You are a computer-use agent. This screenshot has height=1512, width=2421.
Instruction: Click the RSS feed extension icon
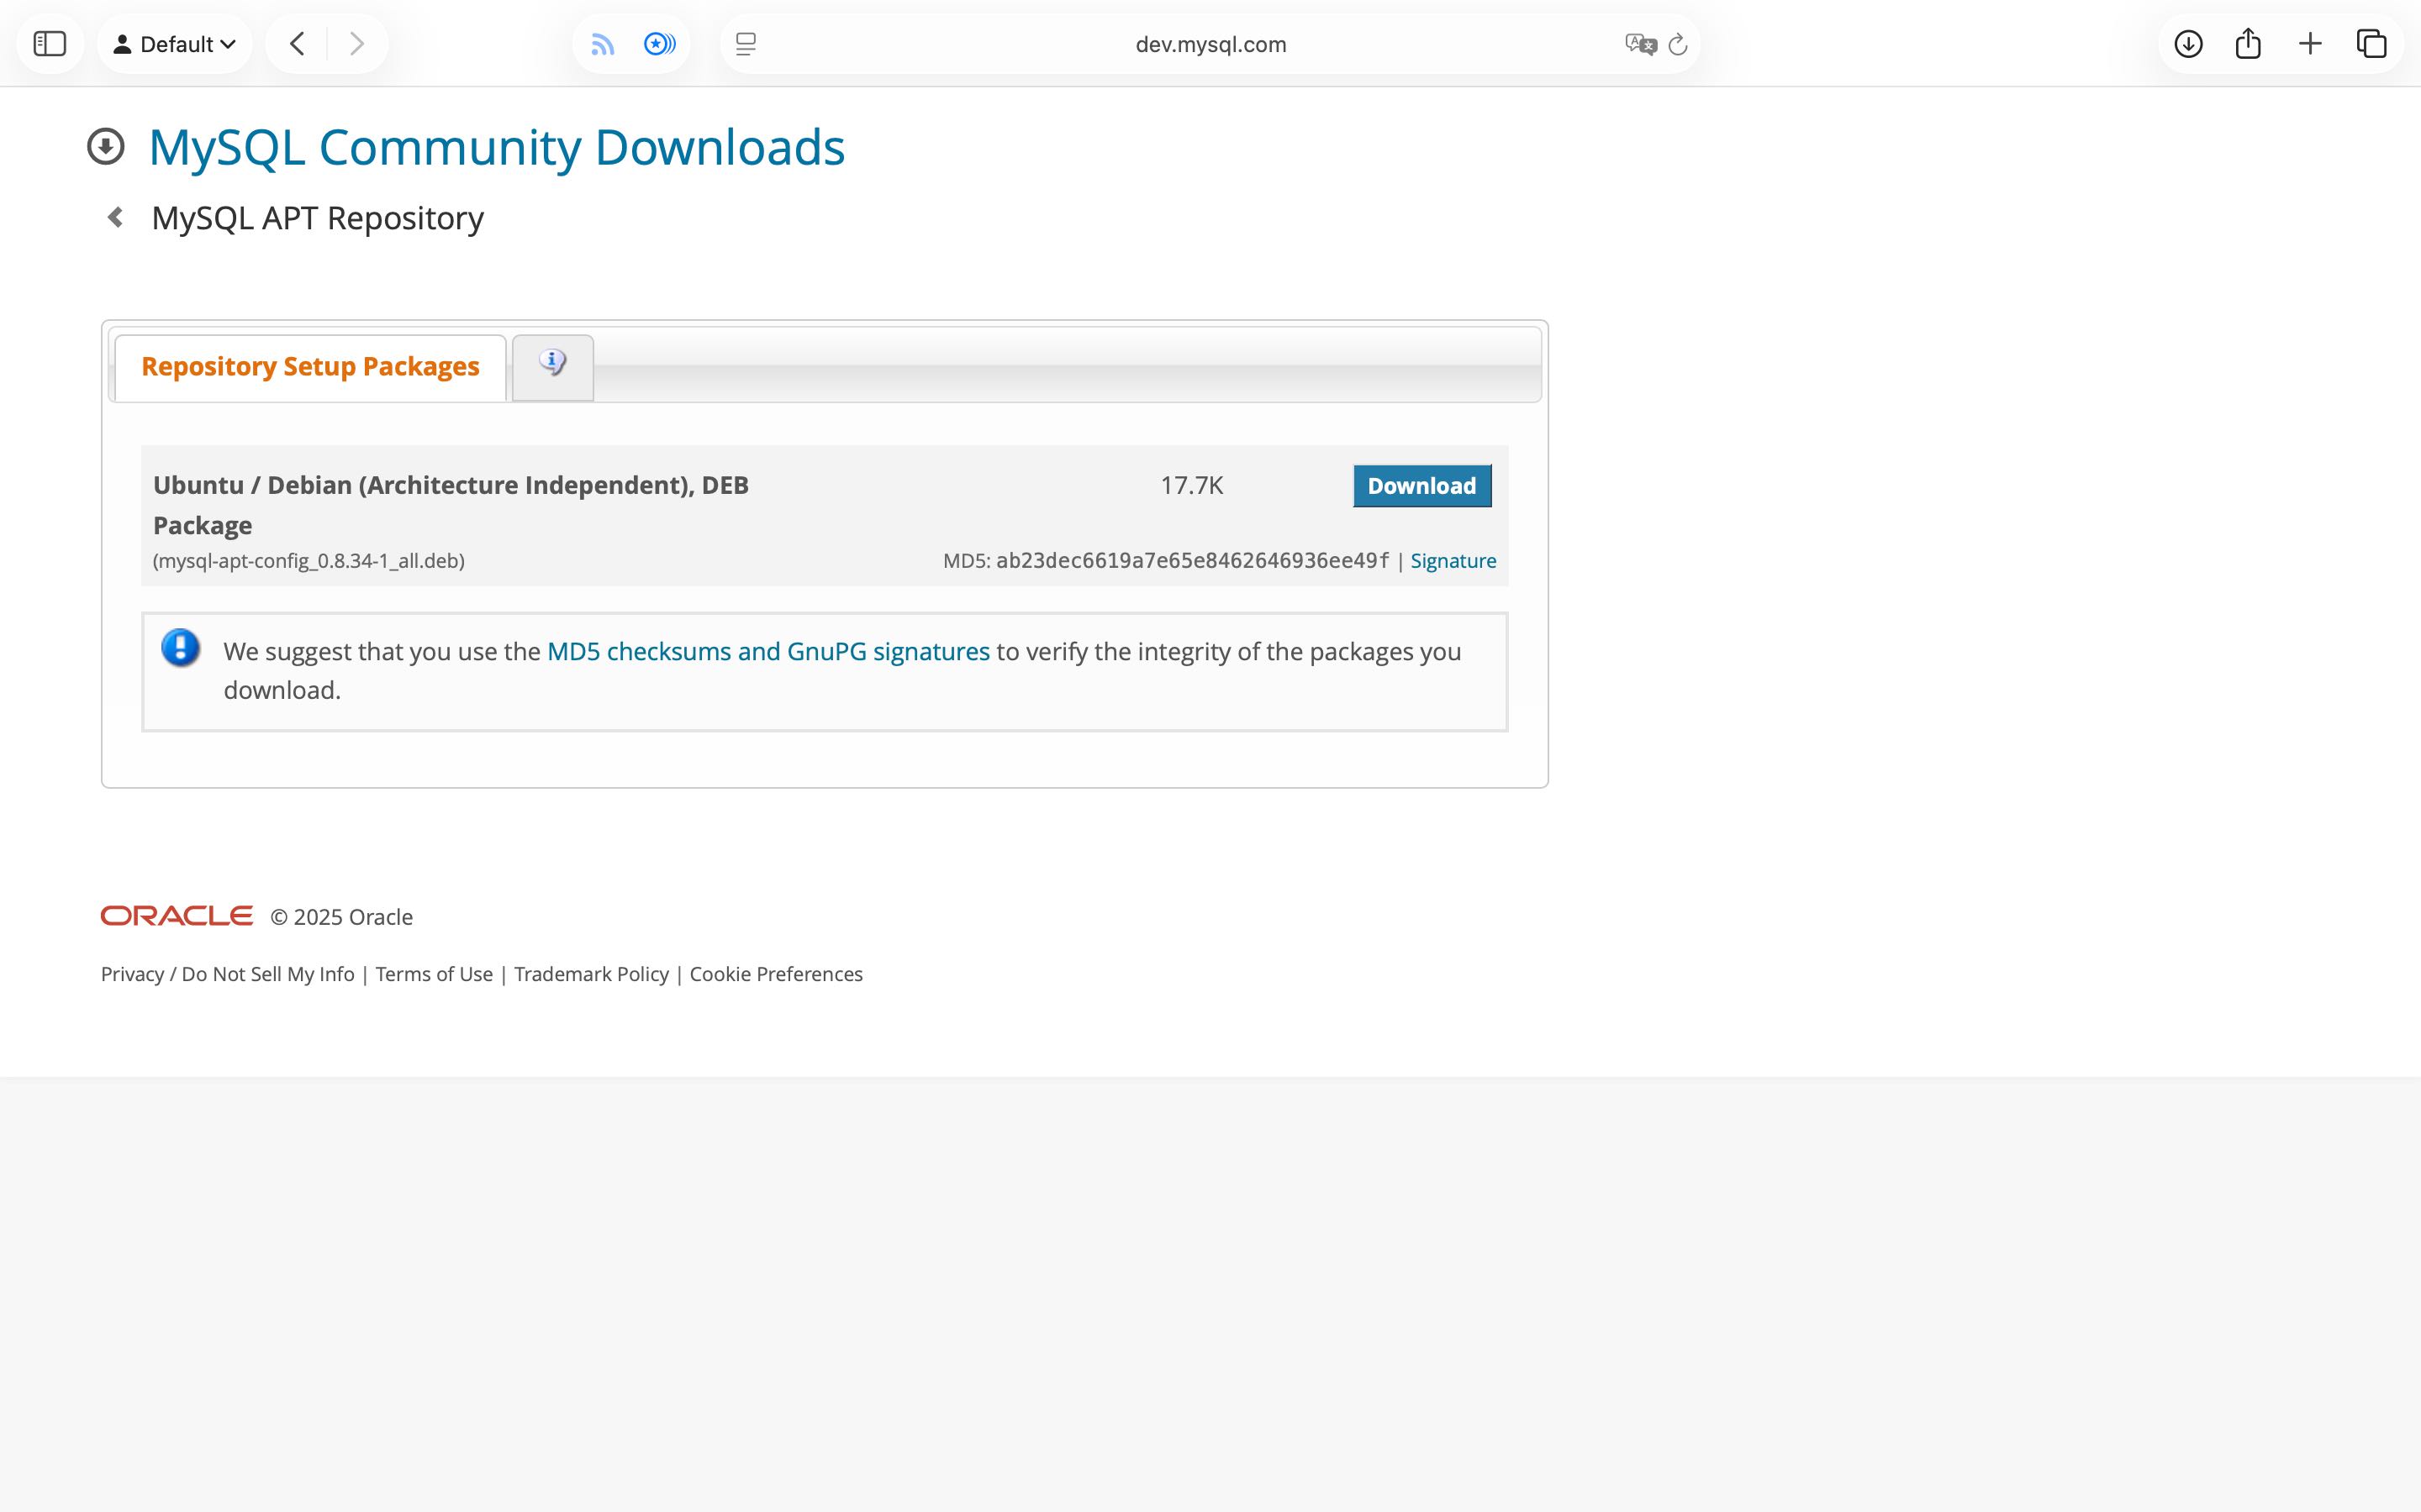click(x=602, y=44)
